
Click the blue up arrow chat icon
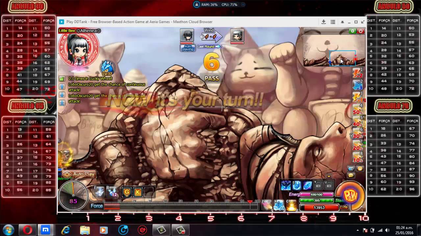(62, 87)
